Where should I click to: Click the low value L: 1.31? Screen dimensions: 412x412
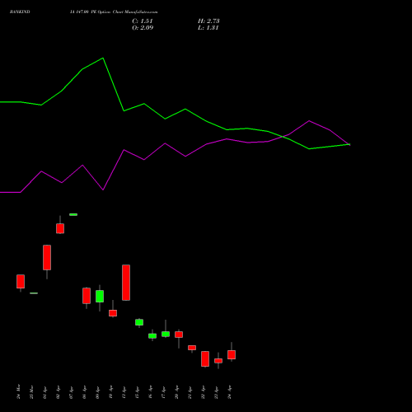pos(208,28)
